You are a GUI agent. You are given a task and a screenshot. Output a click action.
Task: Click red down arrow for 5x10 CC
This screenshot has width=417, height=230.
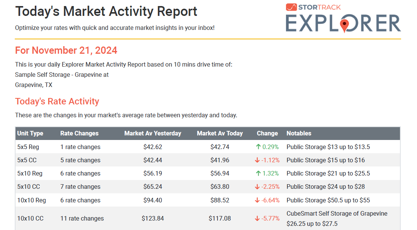257,187
